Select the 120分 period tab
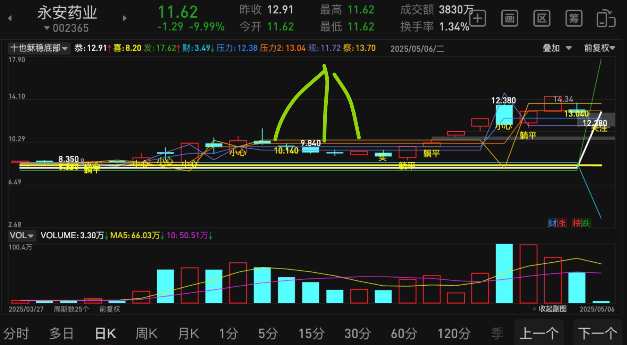The image size is (627, 345). coord(454,334)
